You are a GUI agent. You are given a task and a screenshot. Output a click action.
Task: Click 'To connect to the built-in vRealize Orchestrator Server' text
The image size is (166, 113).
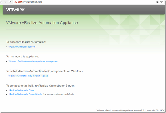[x=40, y=86]
